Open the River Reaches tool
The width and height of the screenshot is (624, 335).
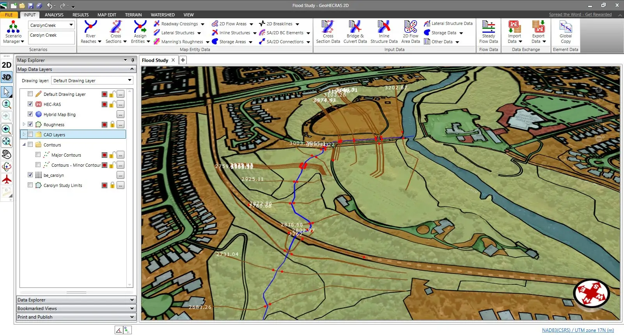click(x=90, y=32)
